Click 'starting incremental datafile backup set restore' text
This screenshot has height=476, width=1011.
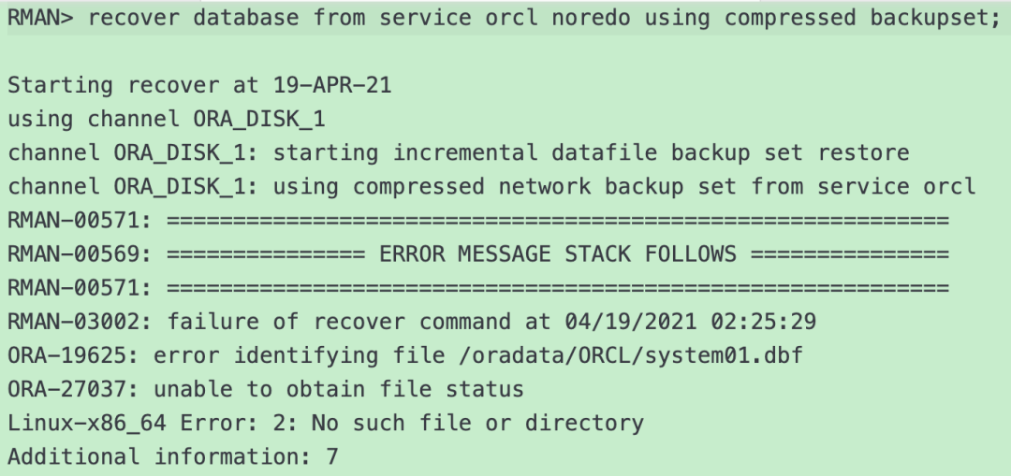[592, 153]
